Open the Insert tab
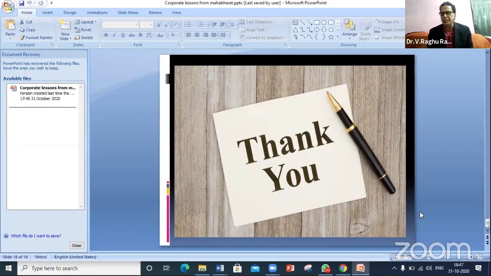This screenshot has height=276, width=491. click(48, 13)
